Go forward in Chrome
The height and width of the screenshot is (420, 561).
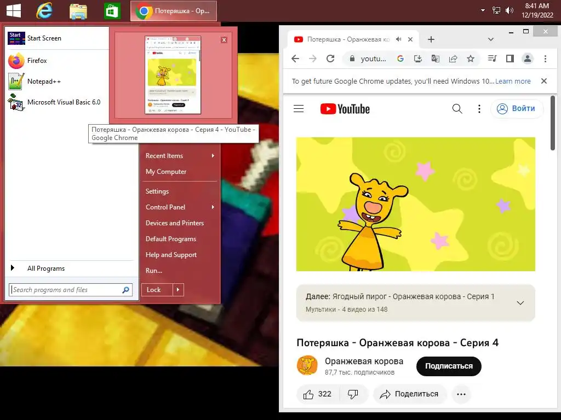(313, 59)
